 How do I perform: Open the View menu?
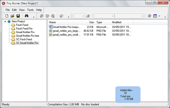[22, 10]
